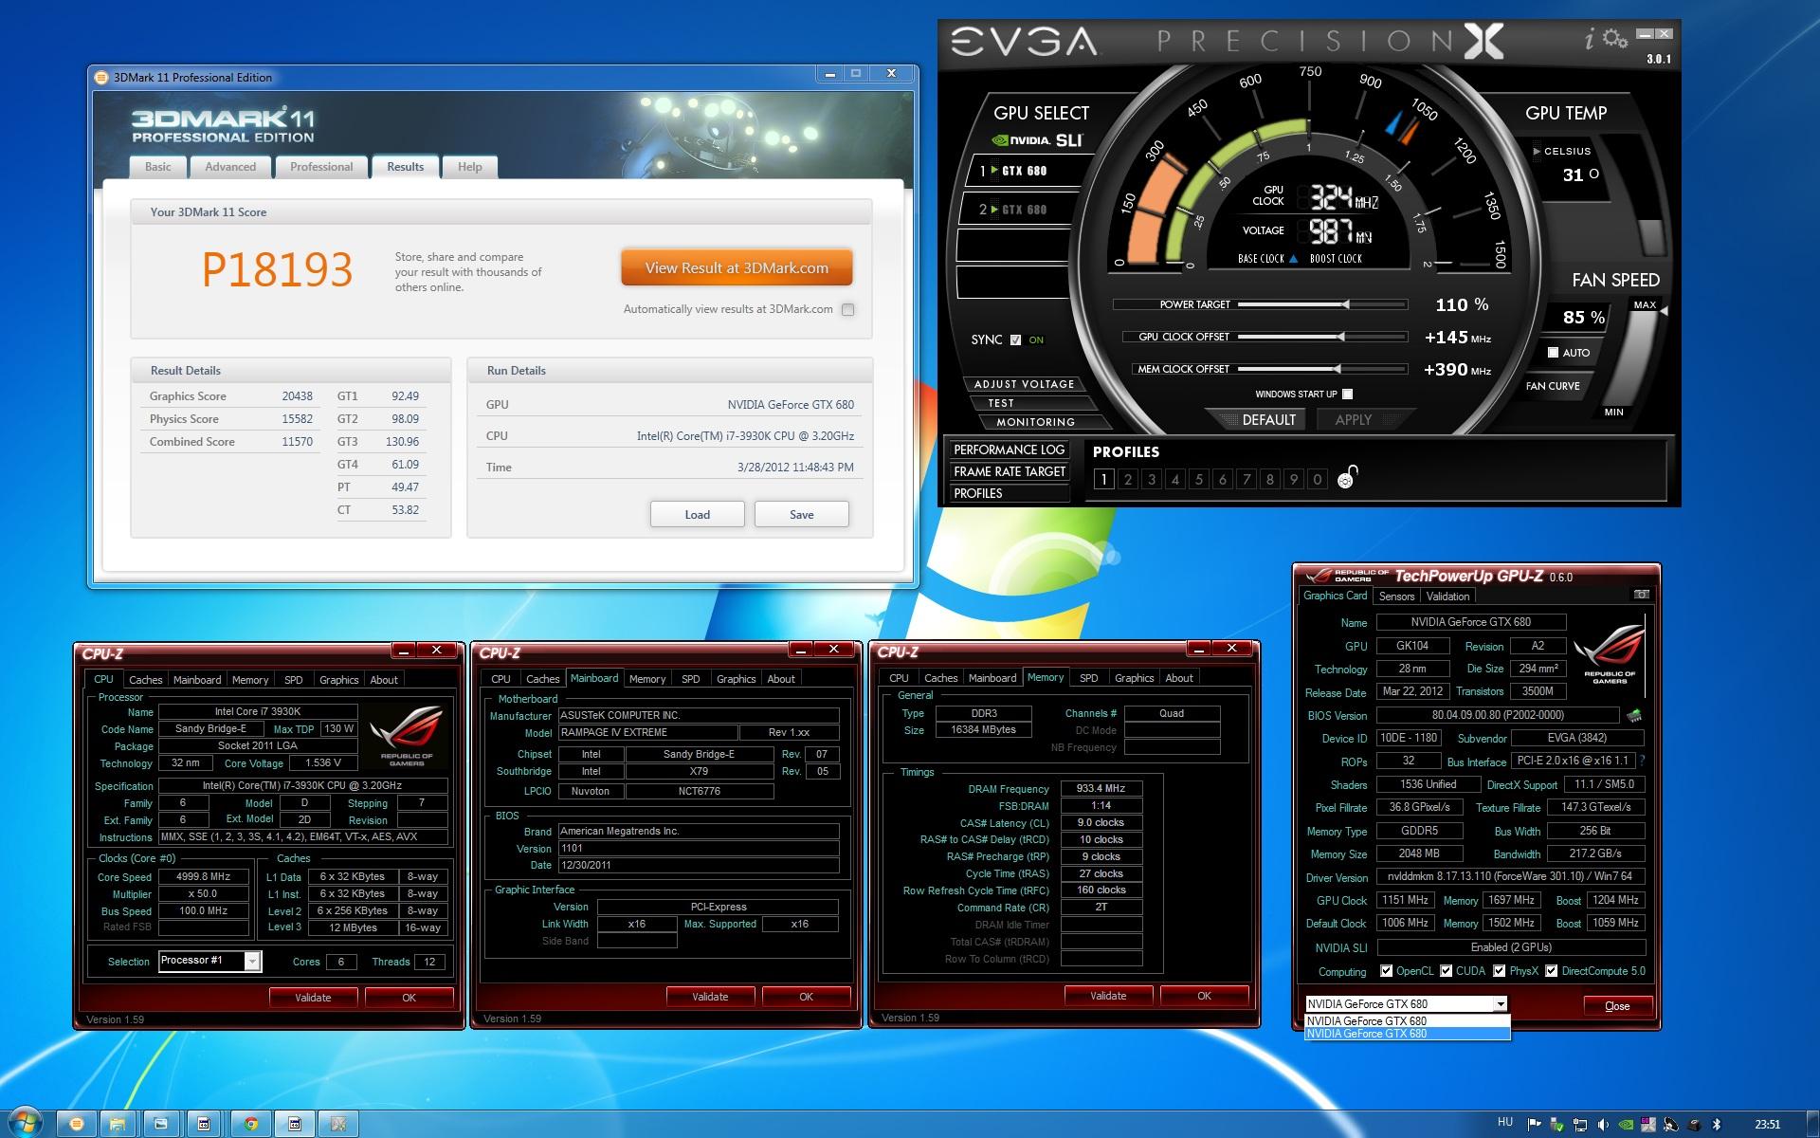
Task: Click the Load button in Run Details
Action: 698,515
